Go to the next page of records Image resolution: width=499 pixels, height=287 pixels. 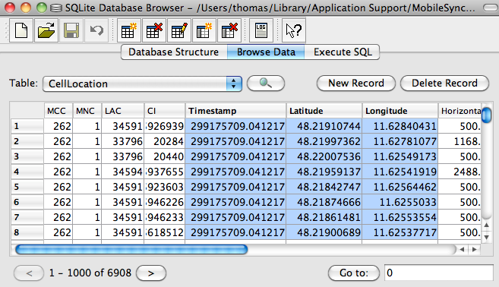click(x=151, y=273)
